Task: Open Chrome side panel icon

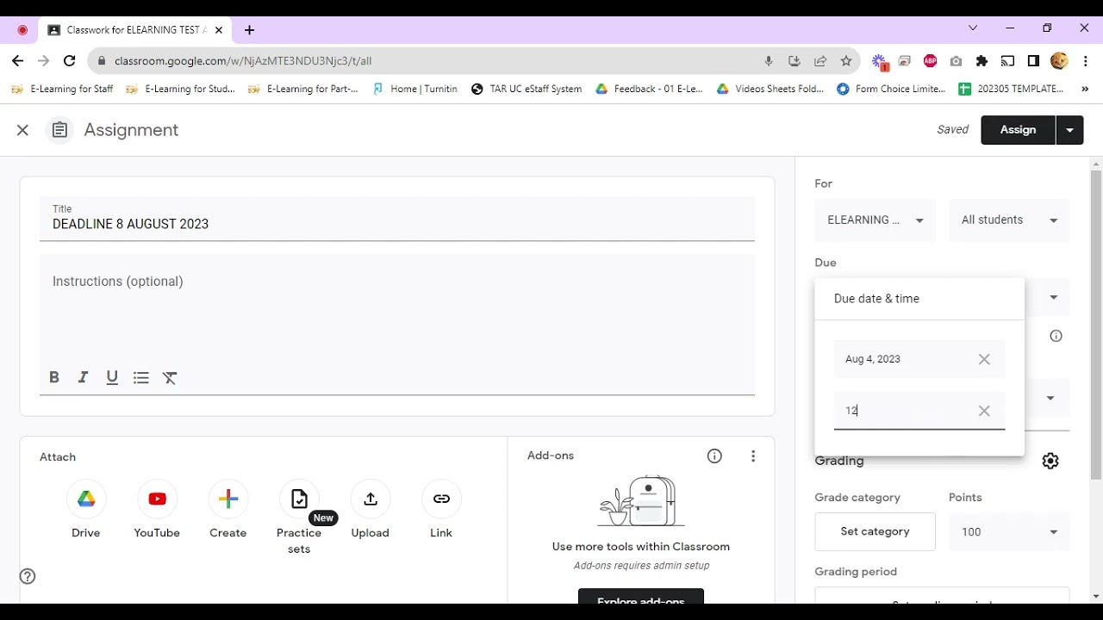Action: pyautogui.click(x=1033, y=61)
